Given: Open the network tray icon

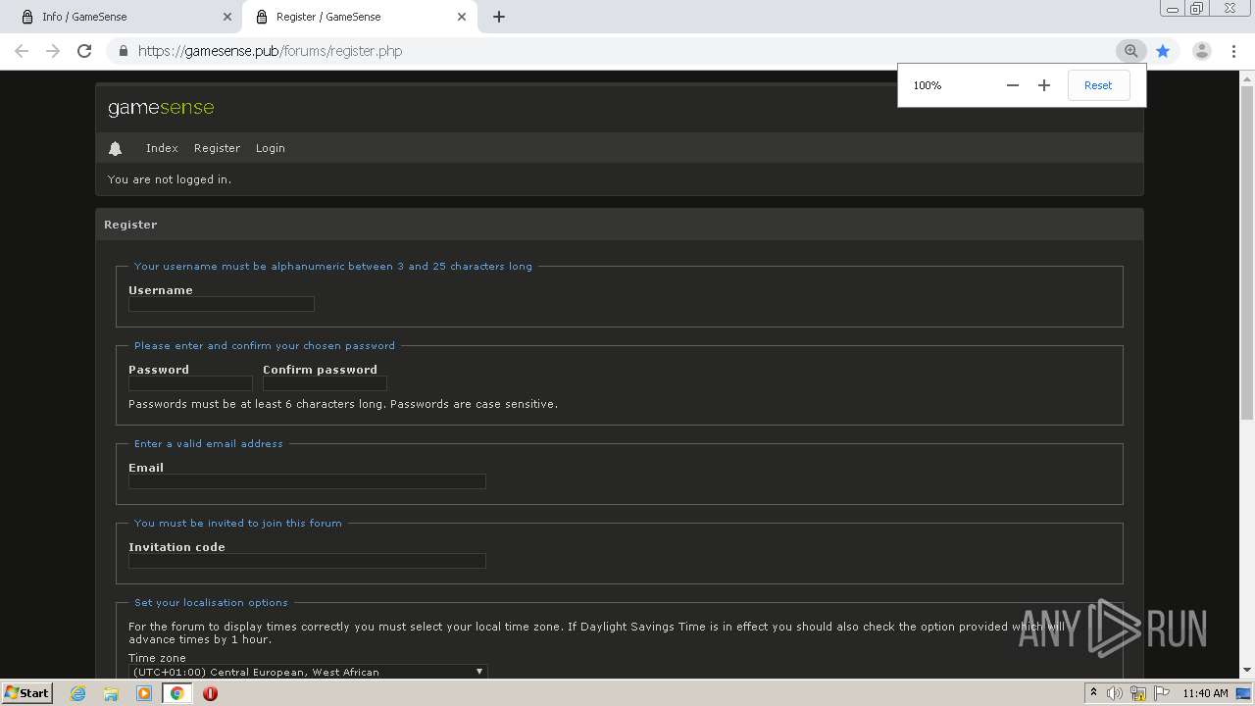Looking at the screenshot, I should [x=1138, y=693].
